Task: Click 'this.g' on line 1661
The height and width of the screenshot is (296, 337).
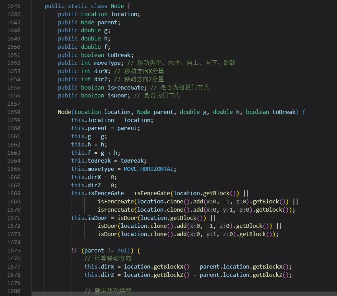Action: [x=81, y=137]
